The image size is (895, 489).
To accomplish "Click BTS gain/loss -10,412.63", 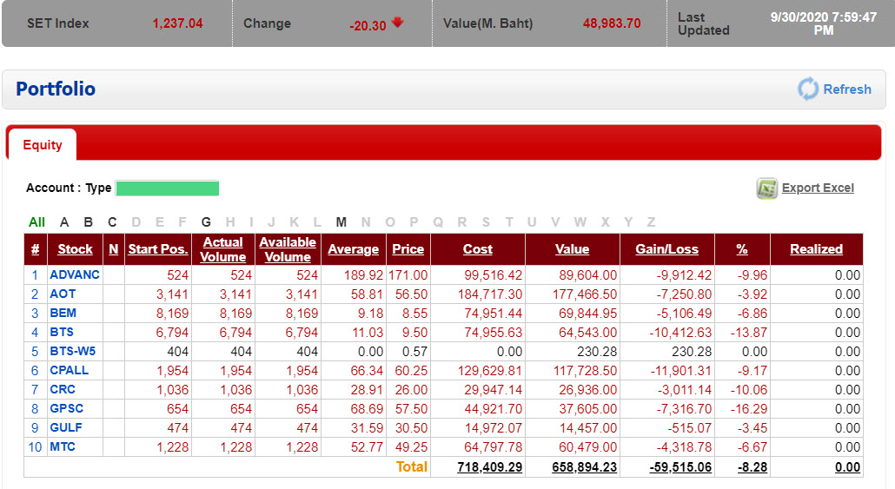I will tap(680, 333).
